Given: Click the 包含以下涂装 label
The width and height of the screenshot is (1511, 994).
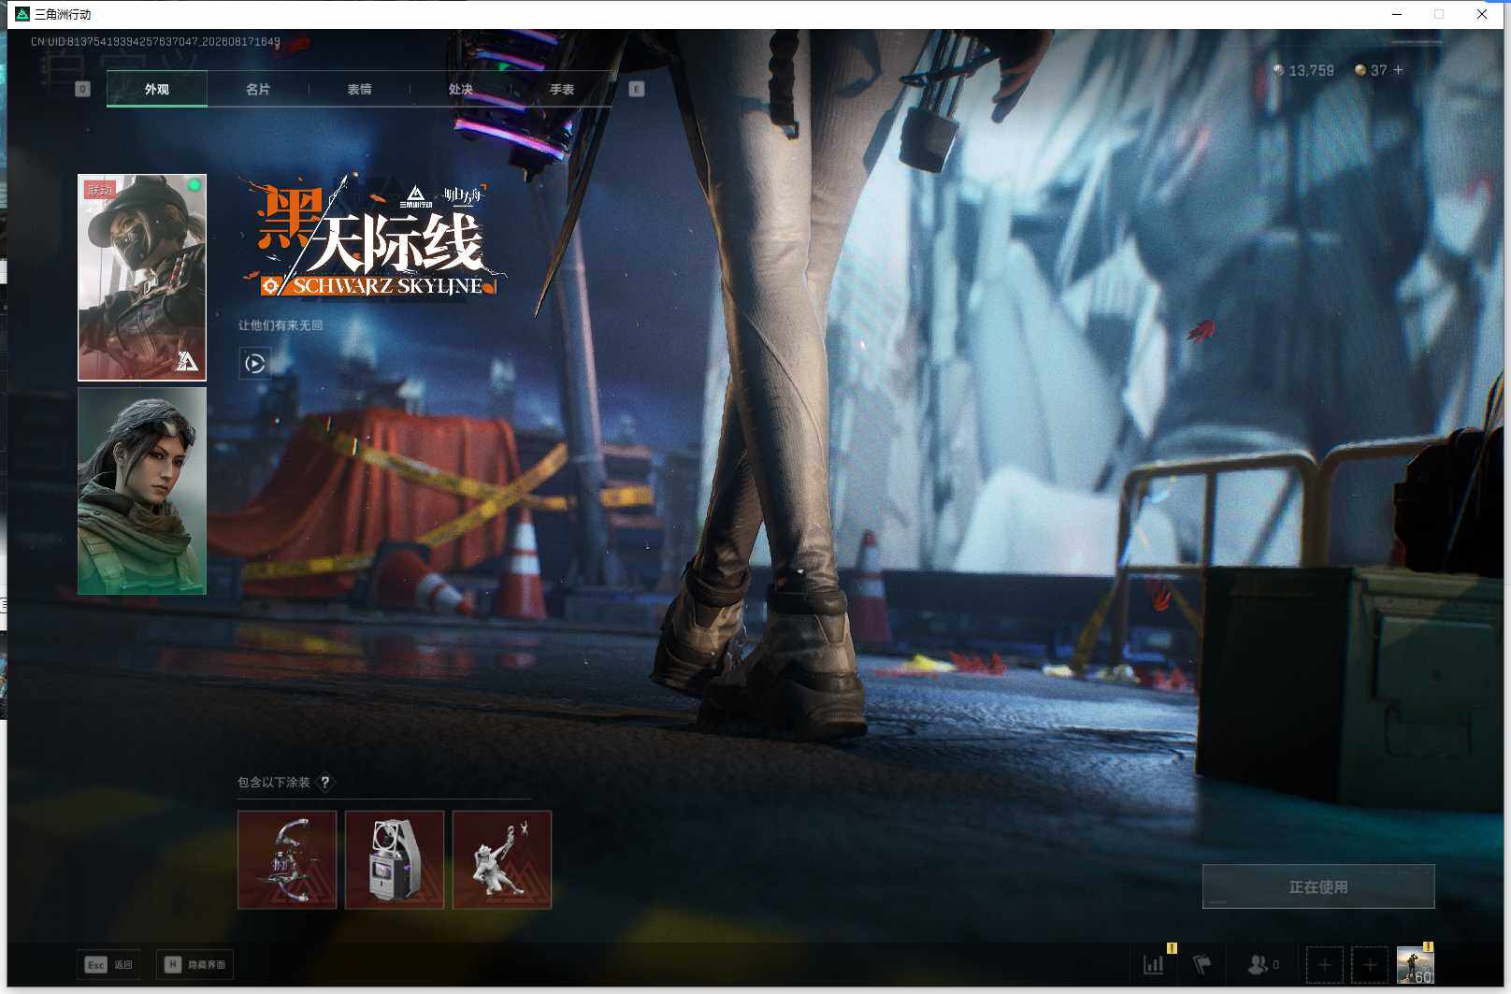Looking at the screenshot, I should click(274, 782).
